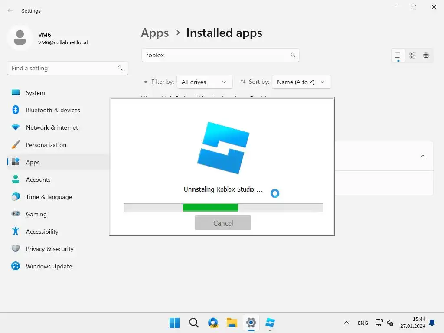Screen dimensions: 444x333
Task: Click the Installed apps heading
Action: click(224, 33)
